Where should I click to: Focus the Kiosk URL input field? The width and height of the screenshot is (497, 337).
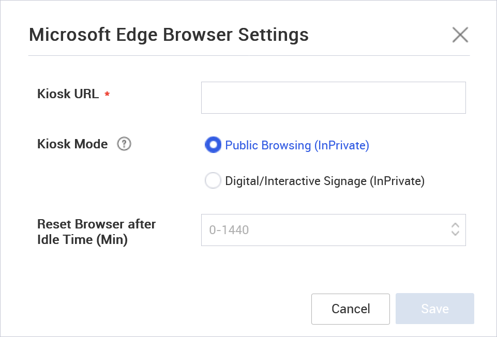point(333,97)
